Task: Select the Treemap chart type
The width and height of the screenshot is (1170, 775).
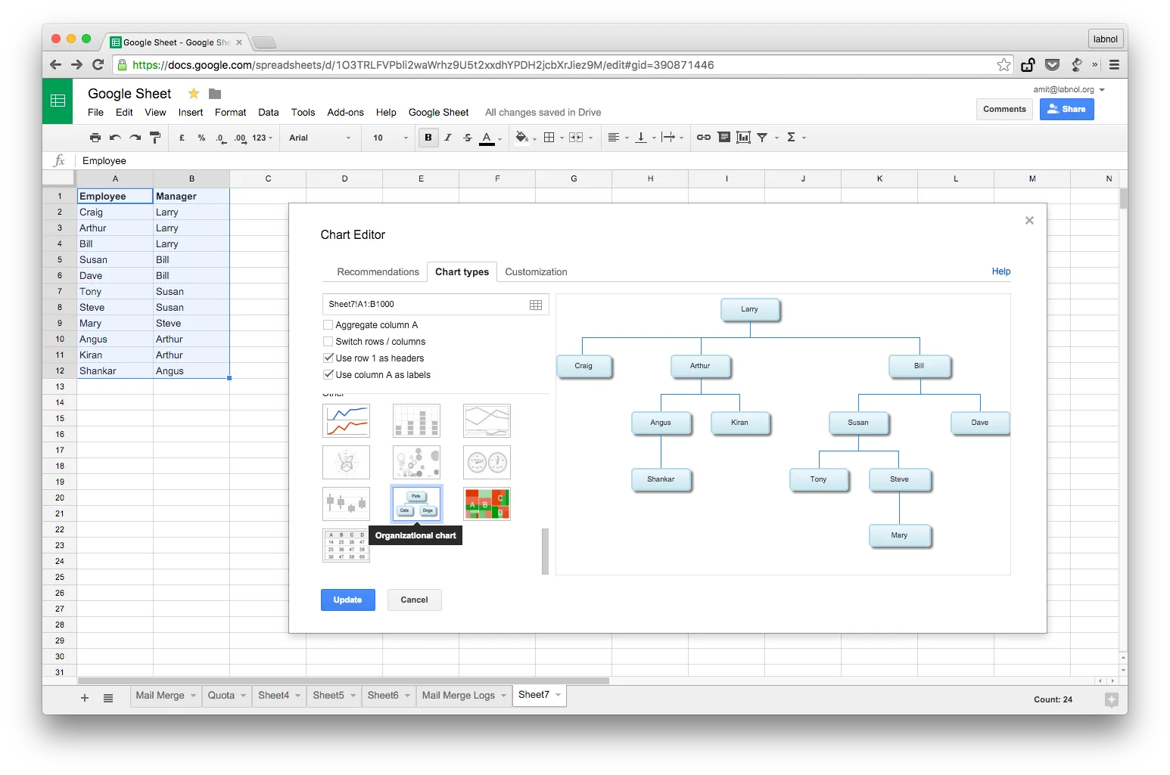Action: pos(487,504)
